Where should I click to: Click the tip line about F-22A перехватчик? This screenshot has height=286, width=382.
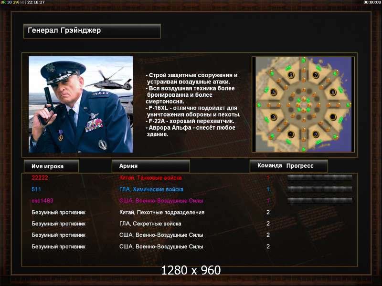190,121
